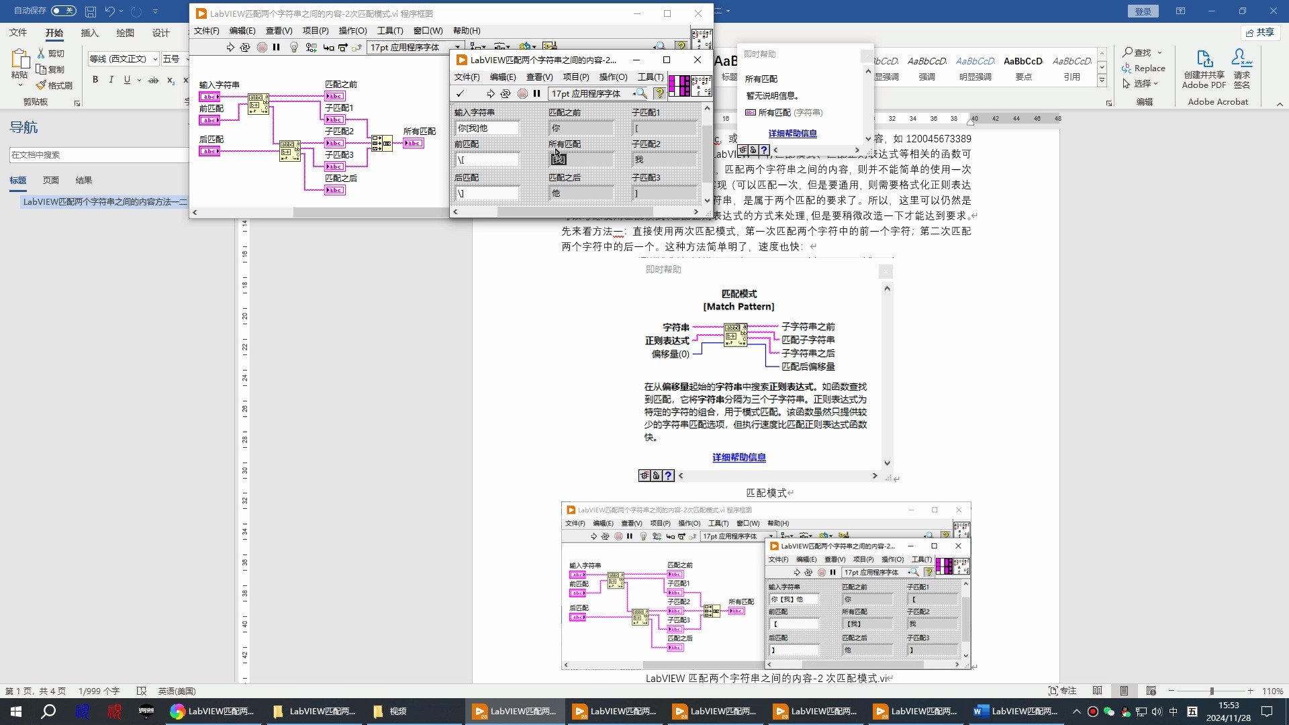
Task: Click Run Continuously in block diagram toolbar
Action: (x=245, y=47)
